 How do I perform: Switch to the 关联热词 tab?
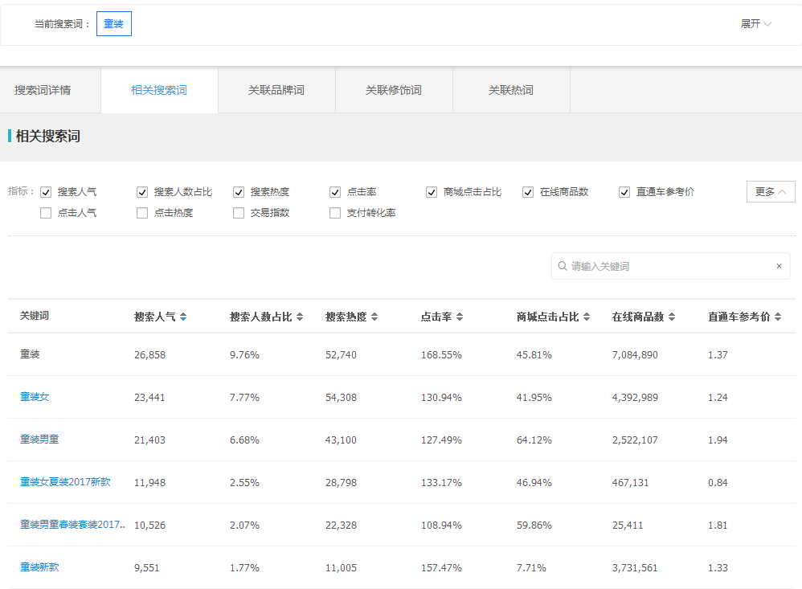point(511,90)
